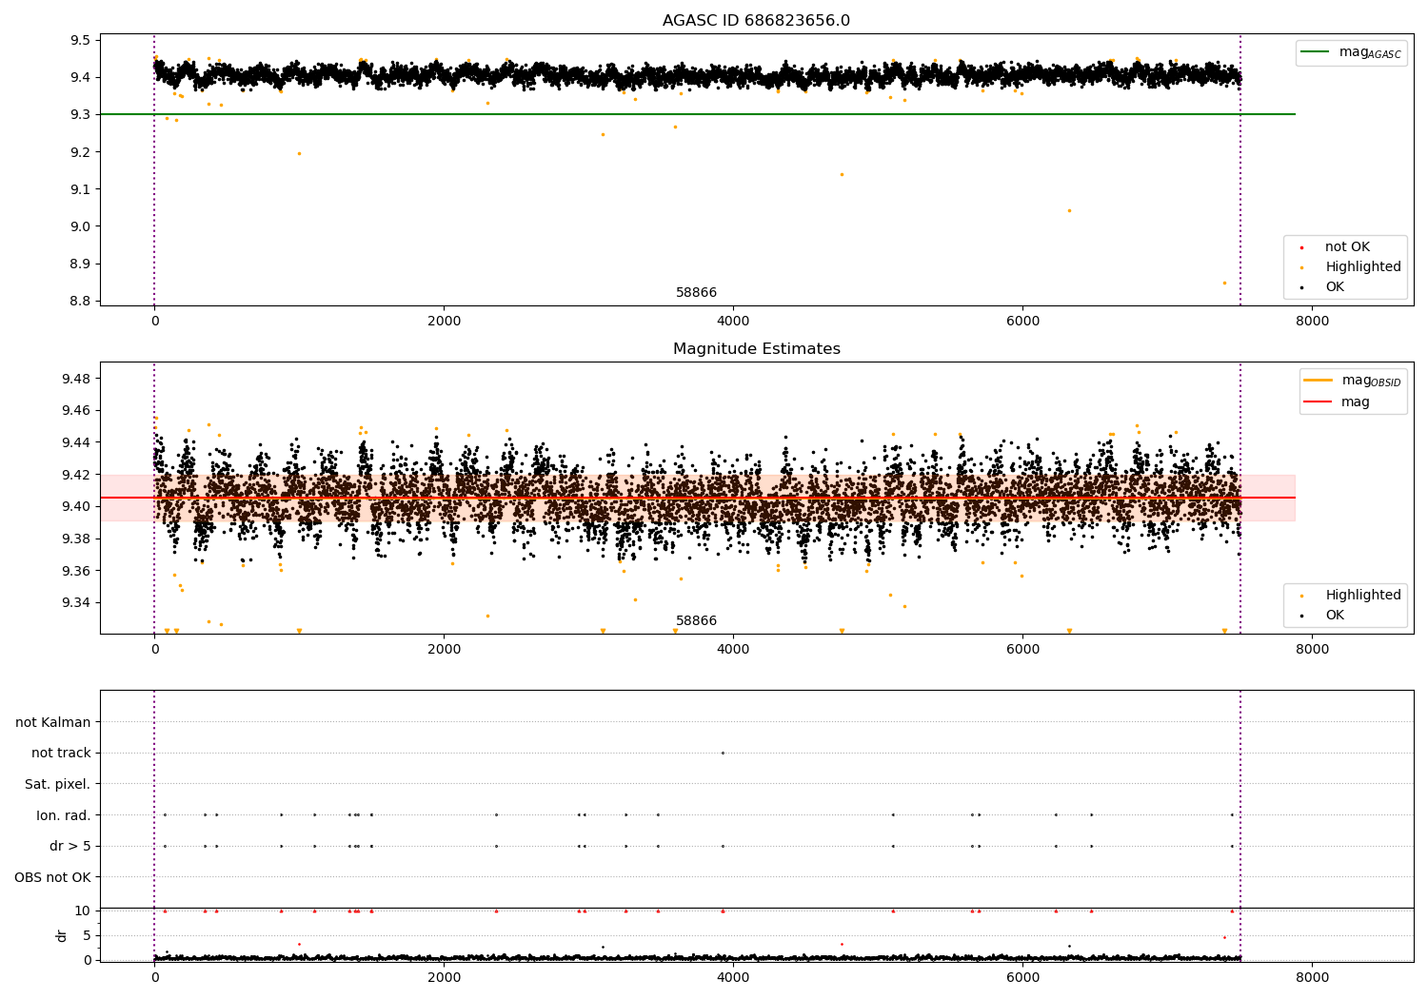
Task: Click the green mag AGASC legend line
Action: coord(1317,52)
